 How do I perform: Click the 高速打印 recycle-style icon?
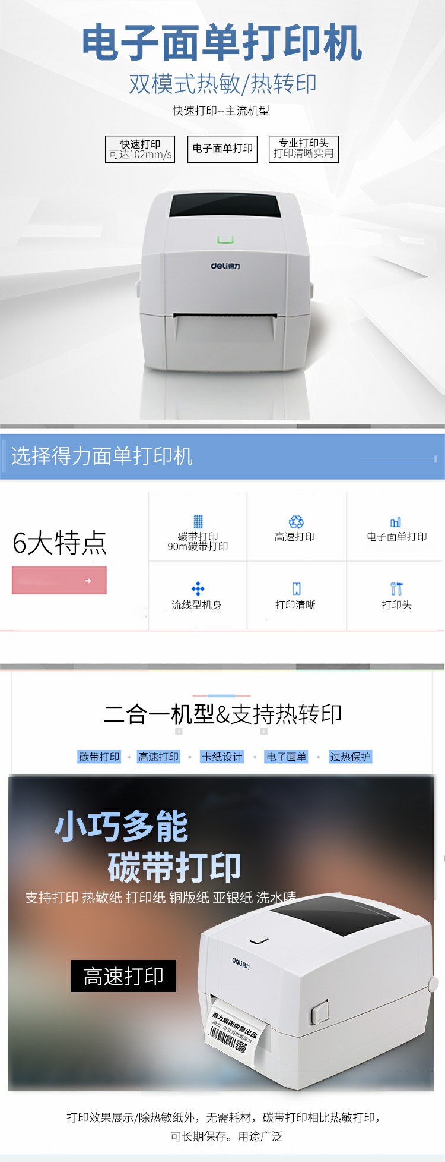click(296, 522)
